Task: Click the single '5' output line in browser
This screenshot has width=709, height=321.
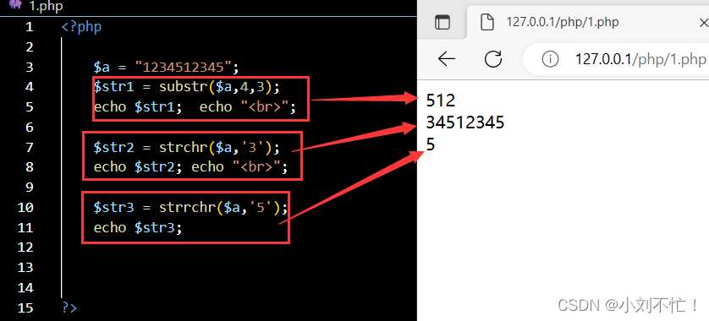Action: coord(430,144)
